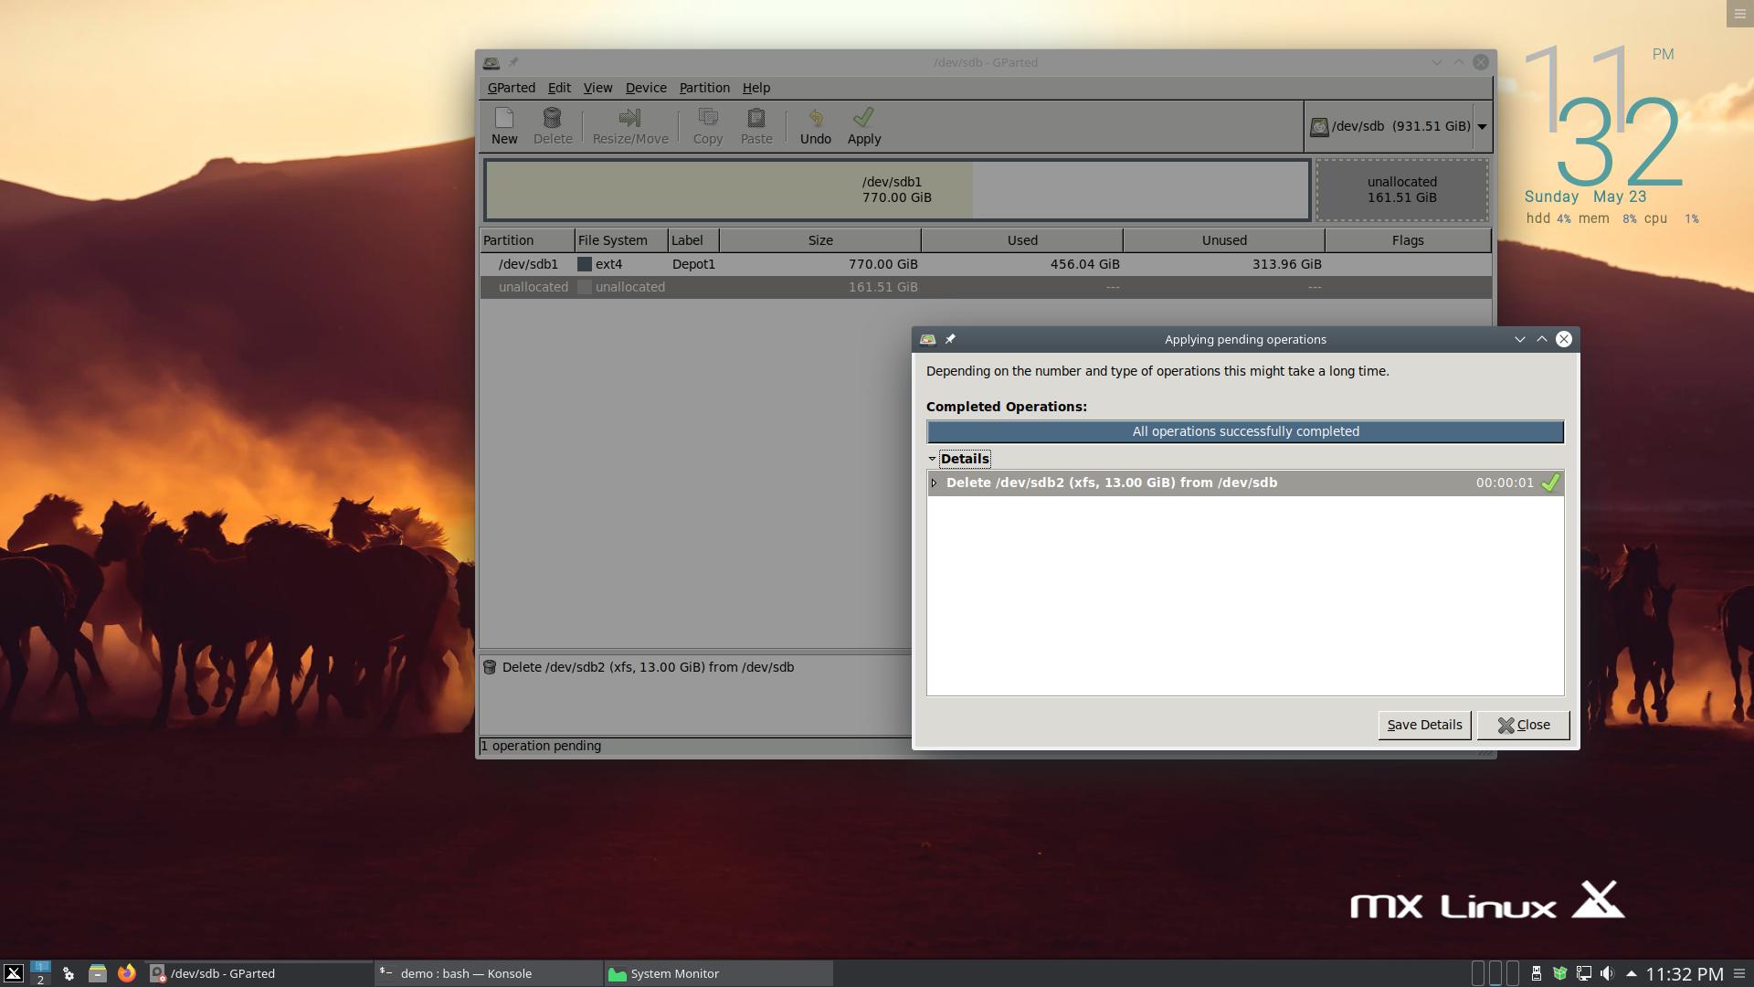Viewport: 1754px width, 987px height.
Task: Sort by the Used column header
Action: pyautogui.click(x=1022, y=240)
